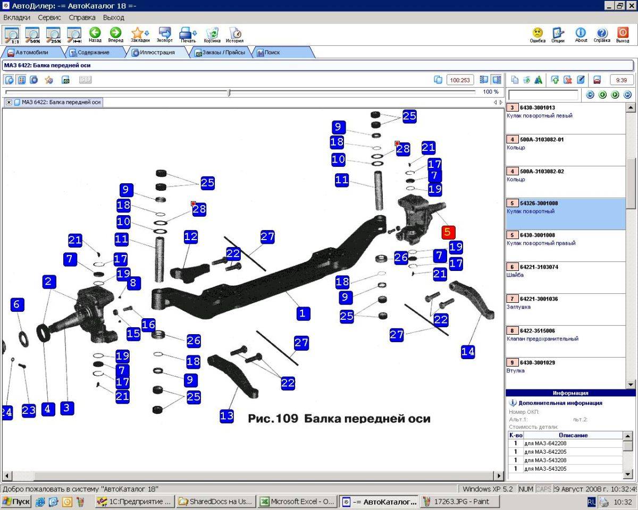Open the Закладки dropdown arrow

147,33
